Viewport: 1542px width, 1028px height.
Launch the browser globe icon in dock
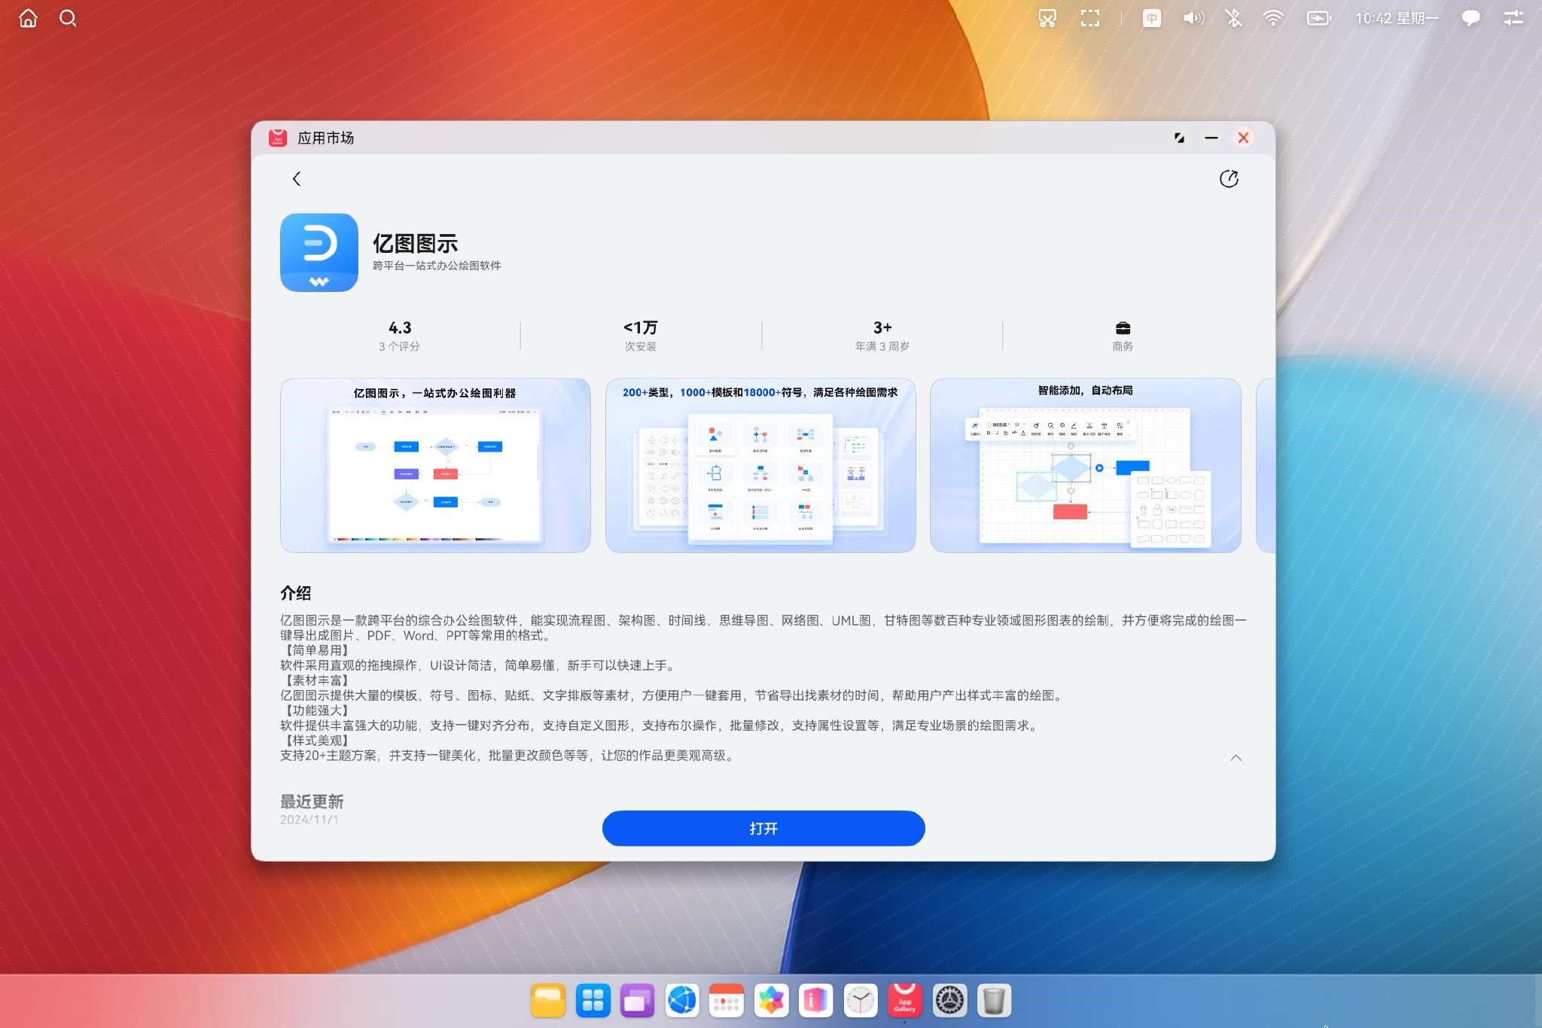(x=682, y=1001)
